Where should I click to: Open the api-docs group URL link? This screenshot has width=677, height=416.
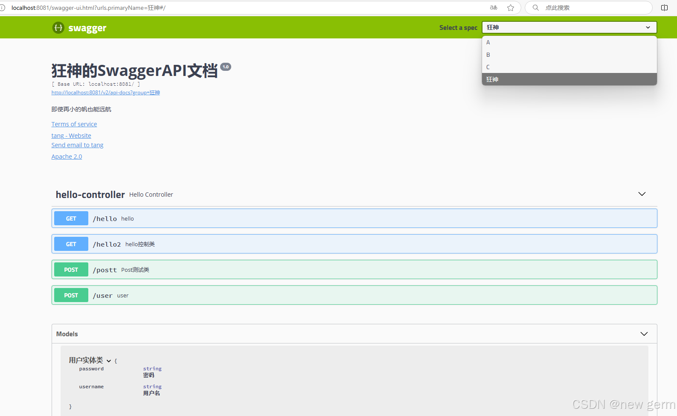106,93
